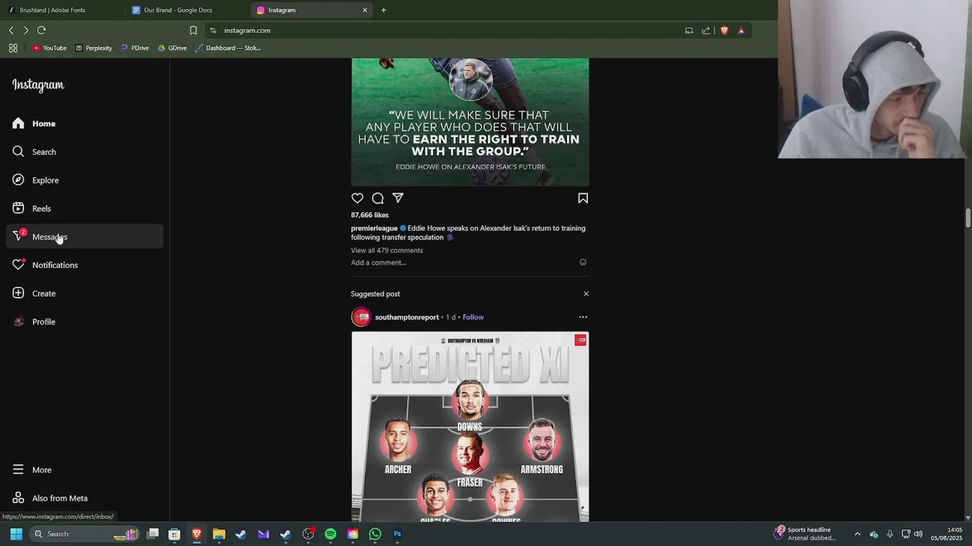Screen dimensions: 972x546
Task: Dismiss the Suggested post
Action: pos(585,293)
